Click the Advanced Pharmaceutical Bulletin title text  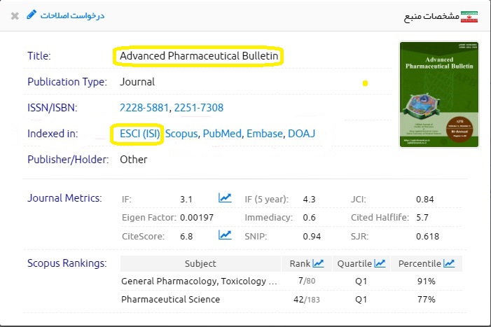(x=200, y=56)
